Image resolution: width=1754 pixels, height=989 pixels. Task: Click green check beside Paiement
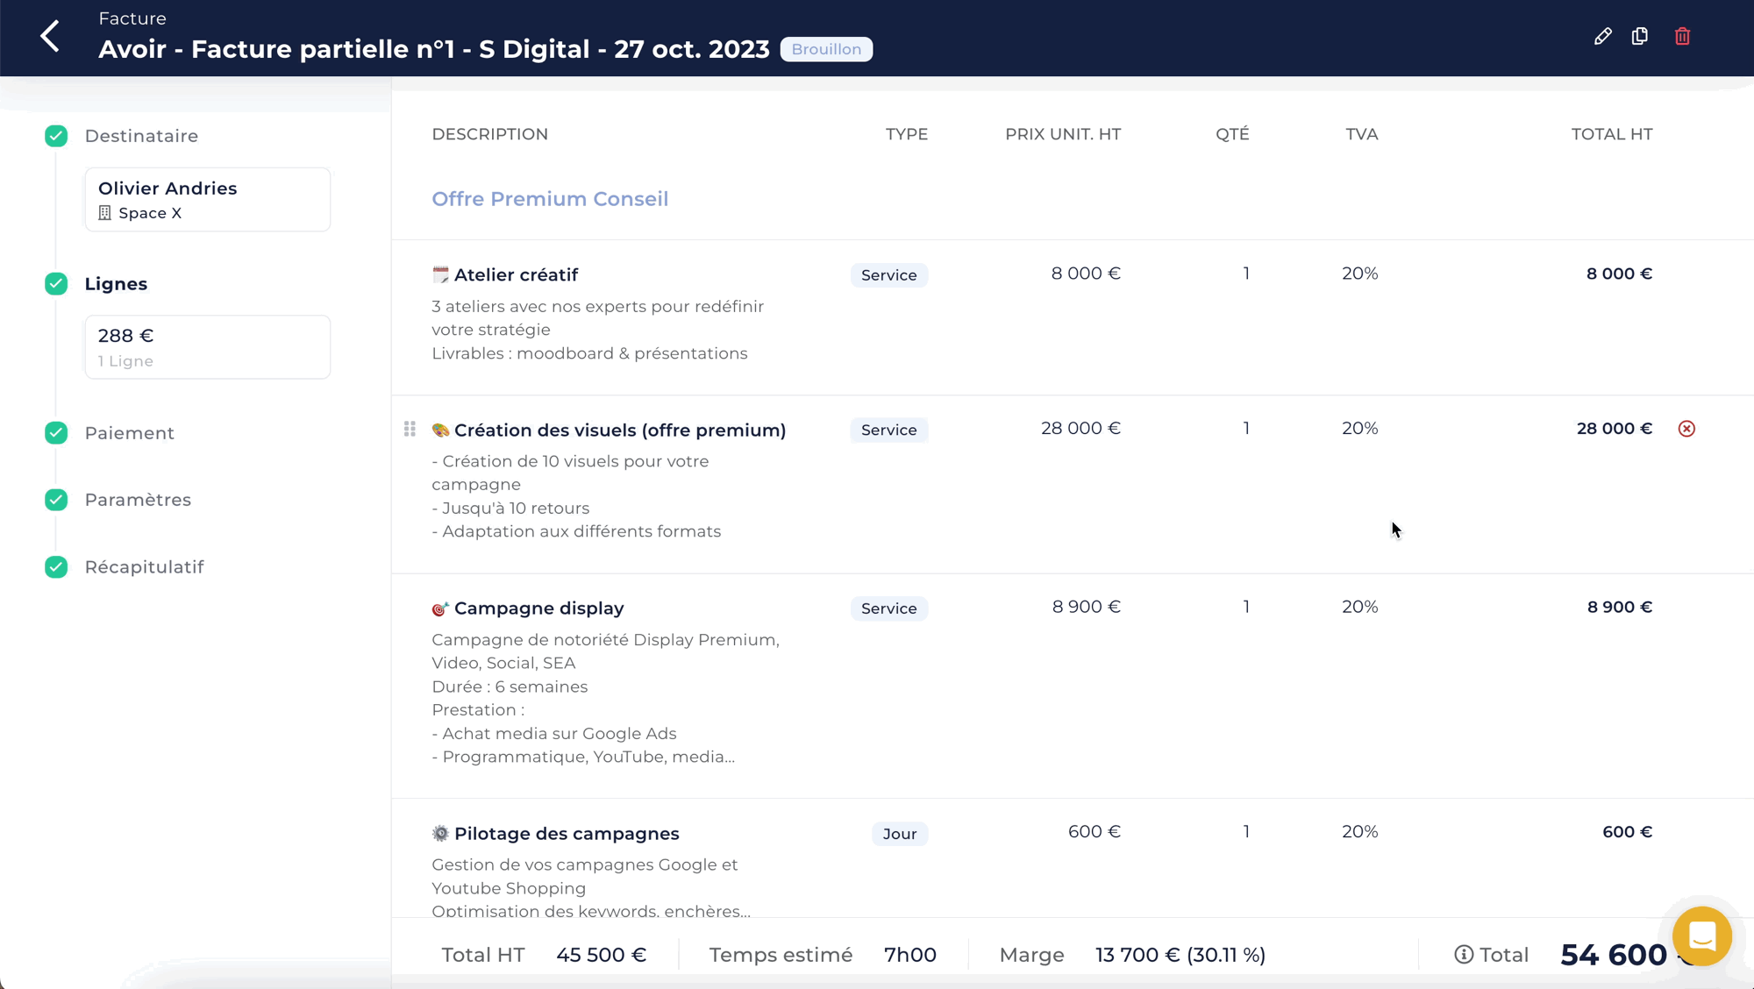(x=56, y=433)
